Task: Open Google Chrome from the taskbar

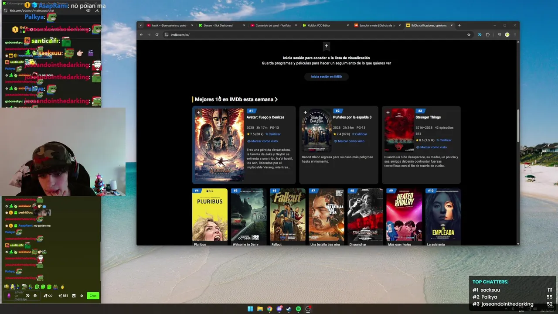Action: click(x=269, y=309)
